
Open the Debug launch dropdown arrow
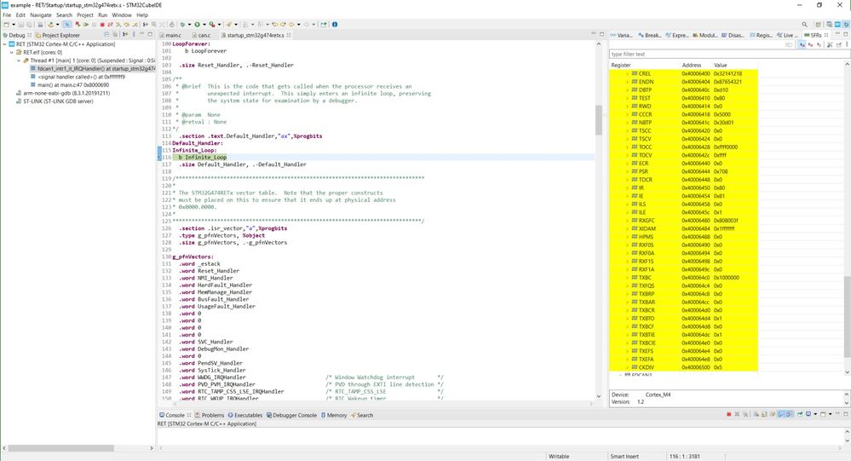point(189,25)
